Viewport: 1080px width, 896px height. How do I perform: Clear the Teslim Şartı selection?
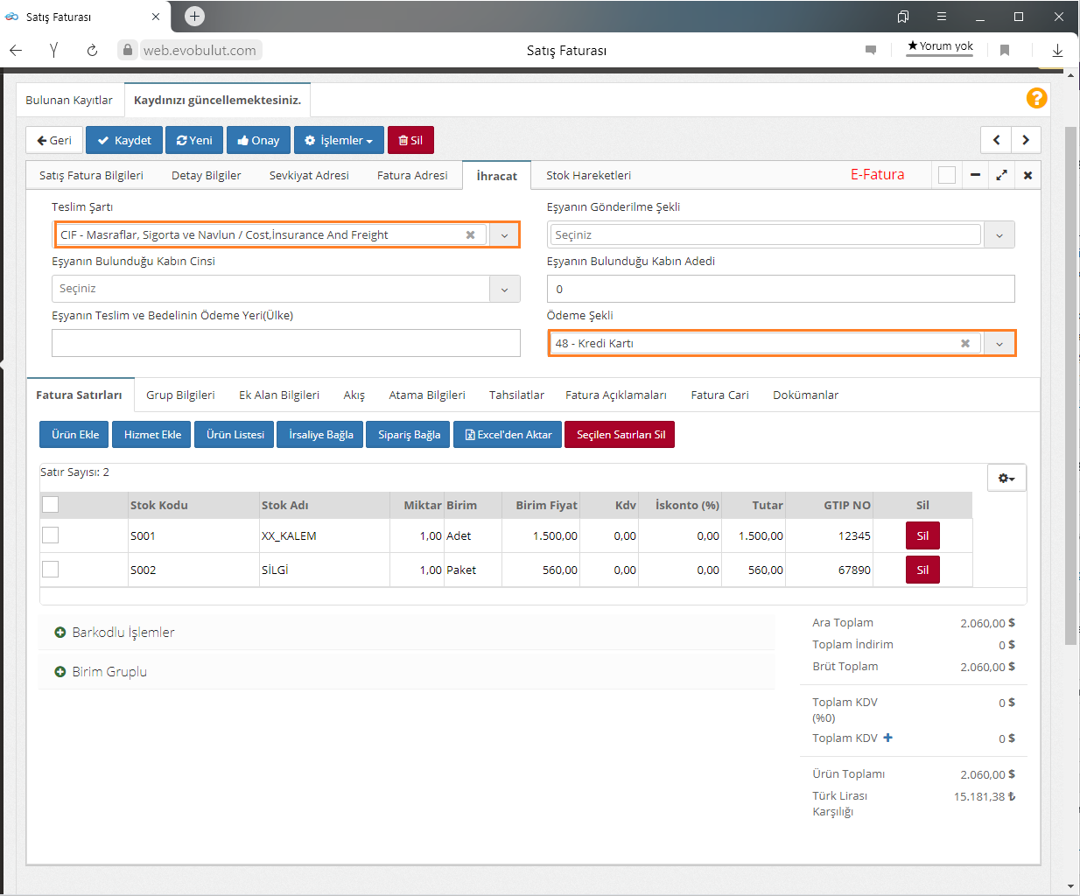click(x=470, y=234)
